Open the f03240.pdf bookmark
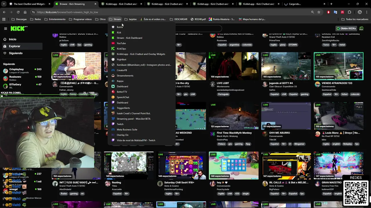The height and width of the screenshot is (208, 371). 198,19
